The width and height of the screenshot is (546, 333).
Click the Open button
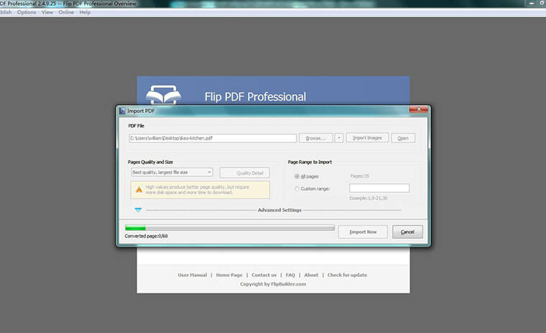tap(403, 138)
